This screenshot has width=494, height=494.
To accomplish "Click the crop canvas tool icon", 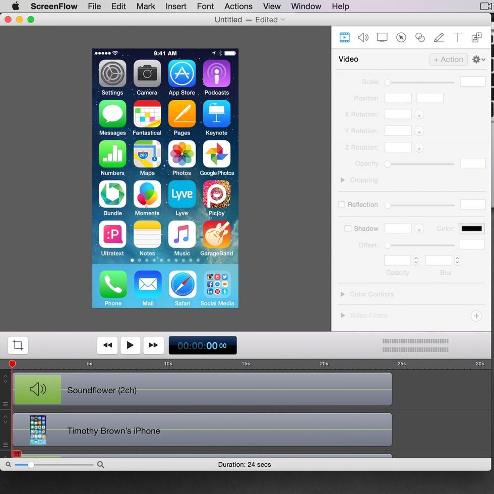I will (18, 345).
